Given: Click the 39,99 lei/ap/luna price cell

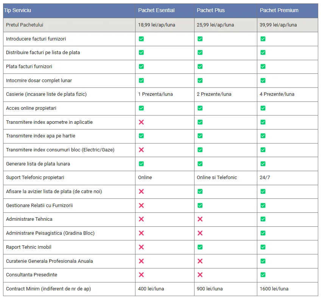Looking at the screenshot, I should point(278,25).
